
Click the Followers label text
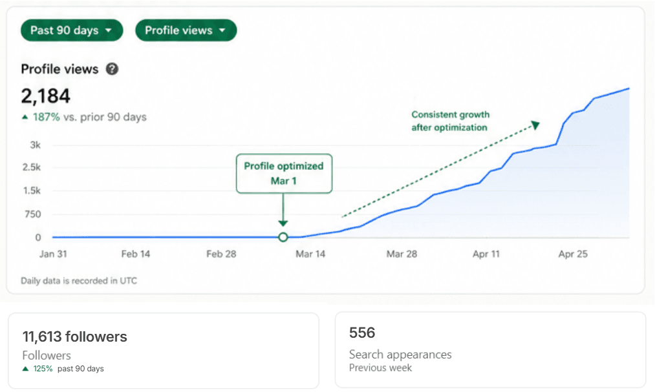pos(47,355)
